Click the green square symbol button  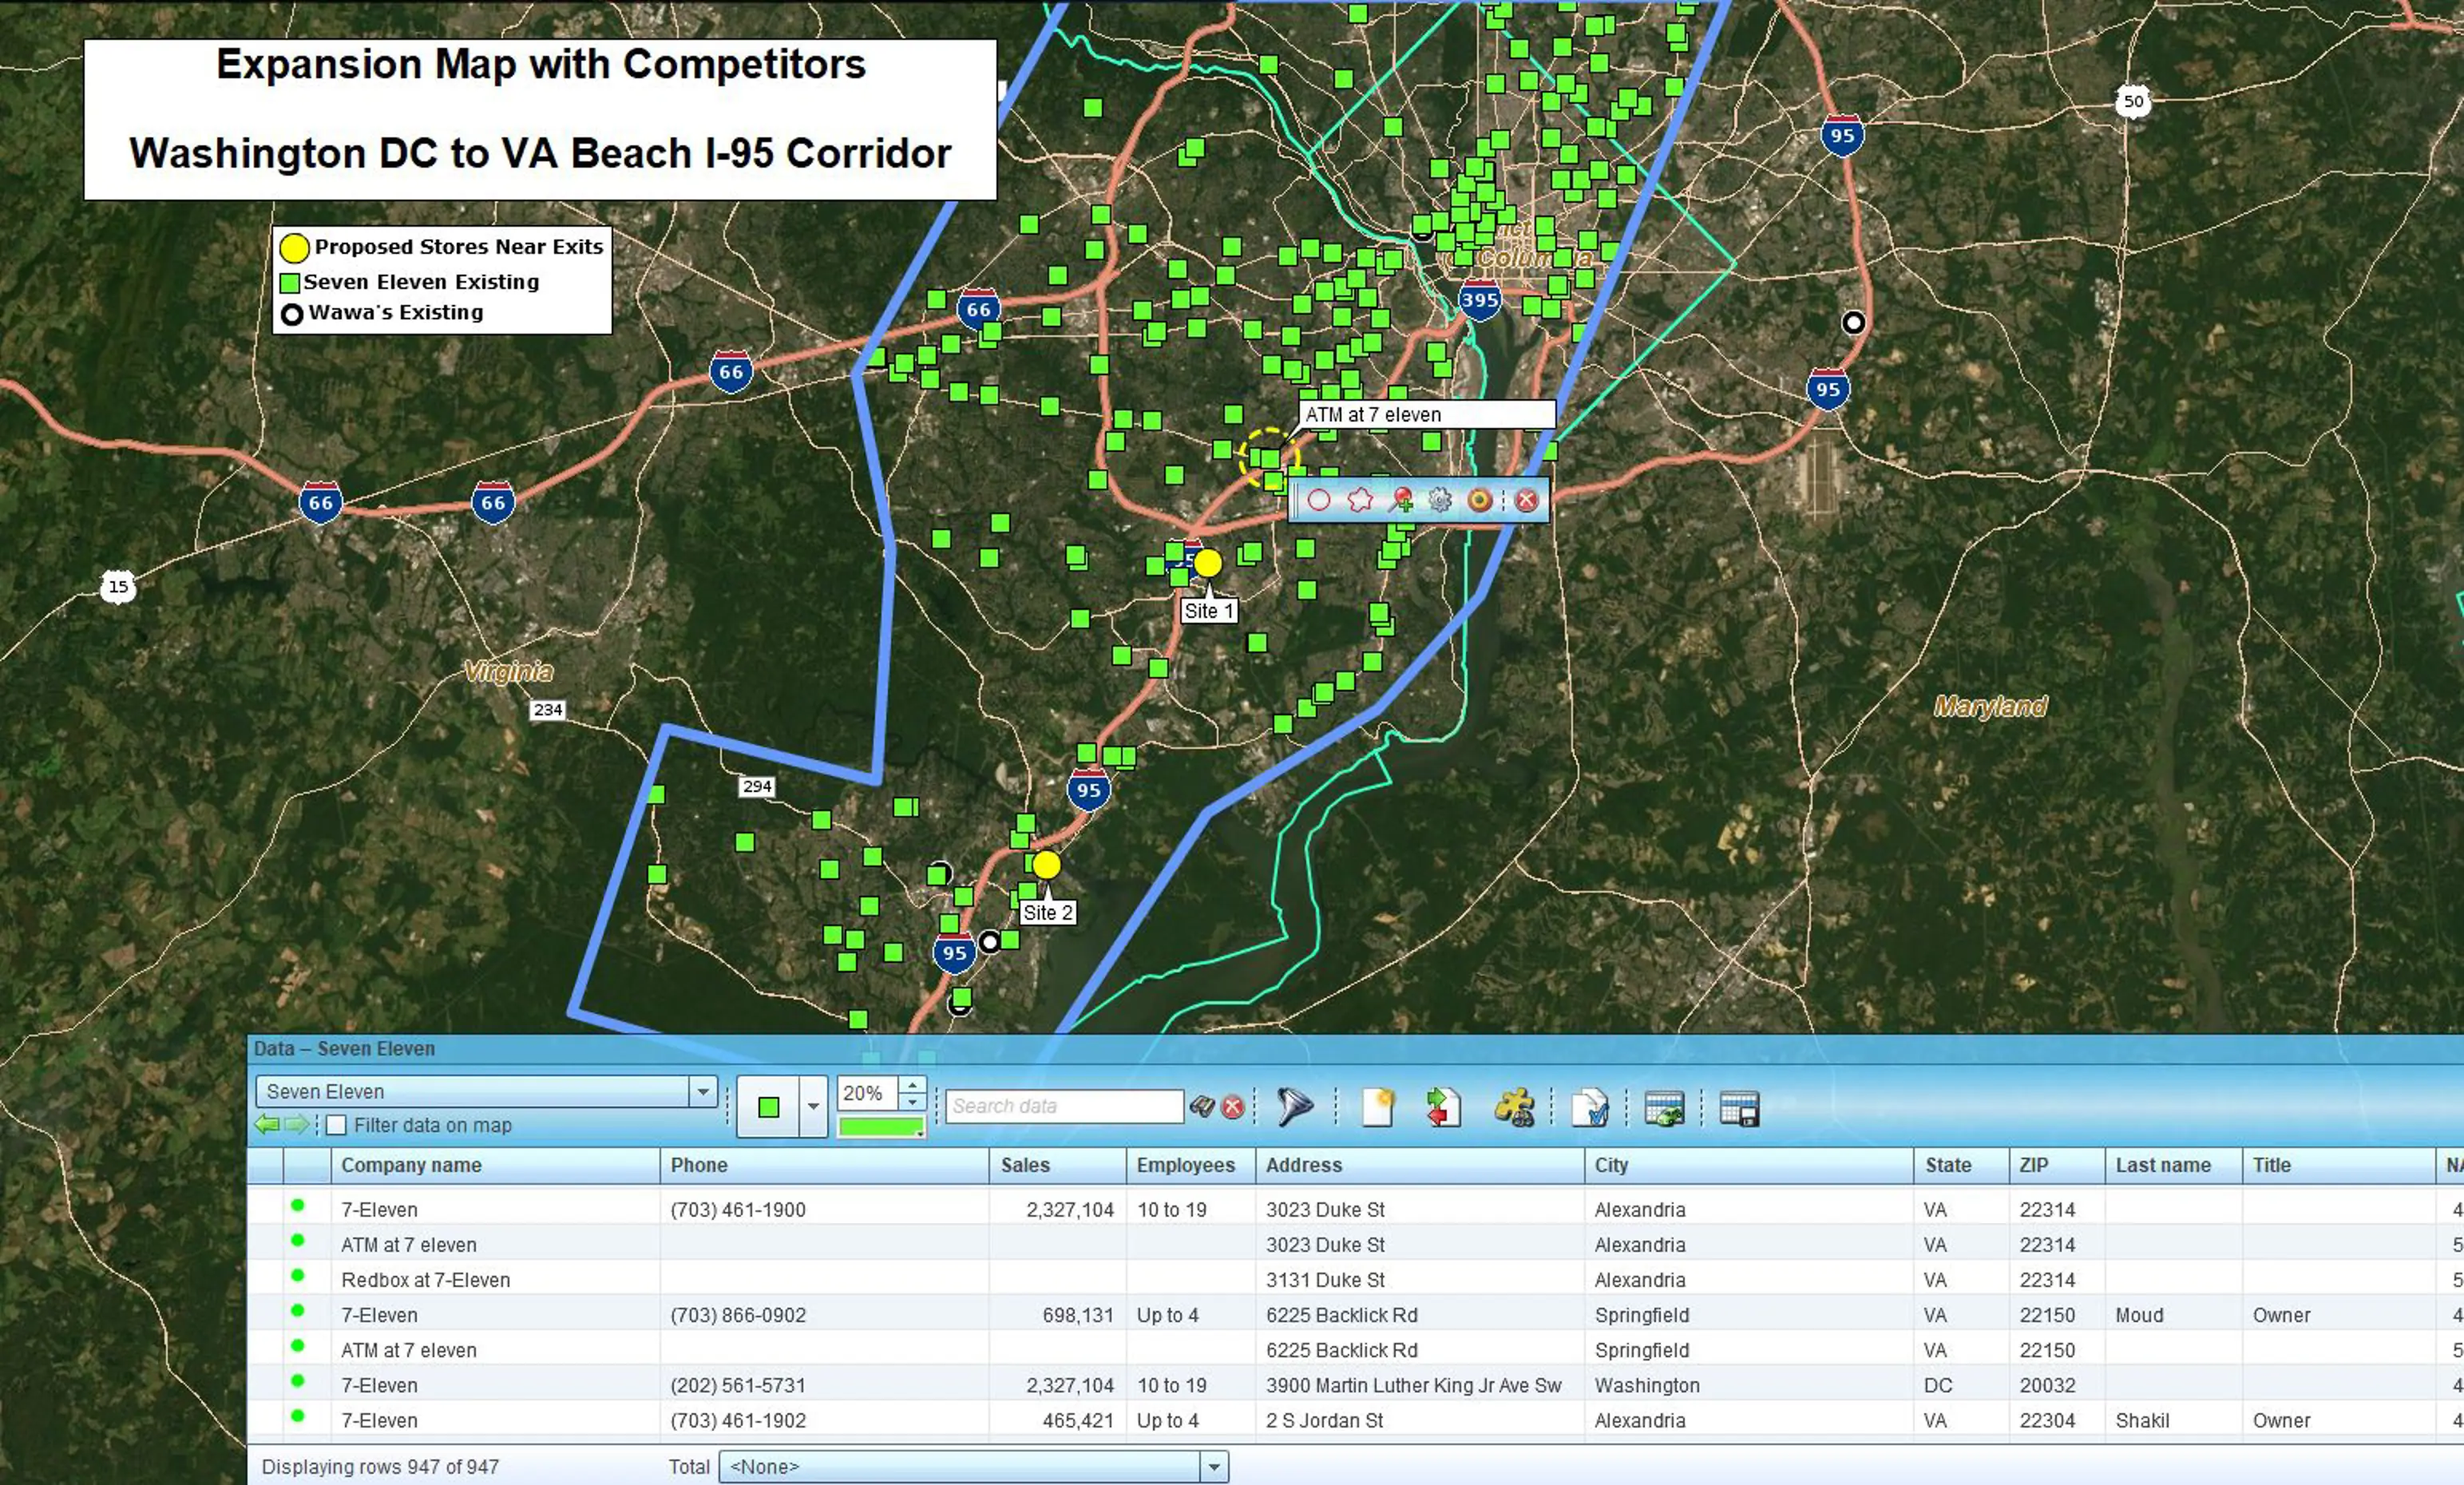[x=768, y=1107]
